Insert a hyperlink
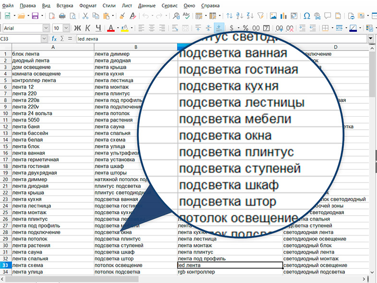The height and width of the screenshot is (283, 377). pyautogui.click(x=317, y=16)
